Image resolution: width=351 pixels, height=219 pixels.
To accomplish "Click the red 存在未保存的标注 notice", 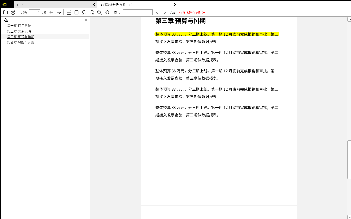I will point(192,12).
